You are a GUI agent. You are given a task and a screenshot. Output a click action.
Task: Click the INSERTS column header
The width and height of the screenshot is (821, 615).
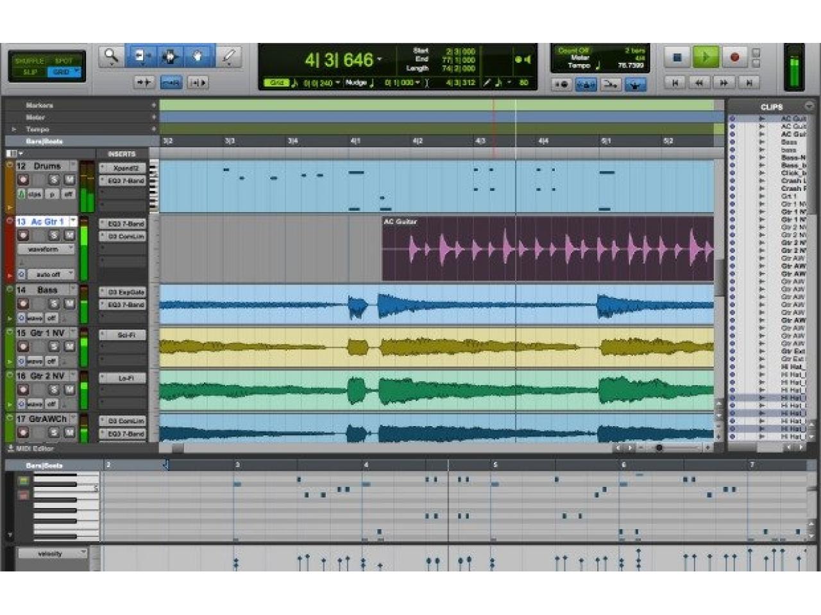pyautogui.click(x=122, y=154)
